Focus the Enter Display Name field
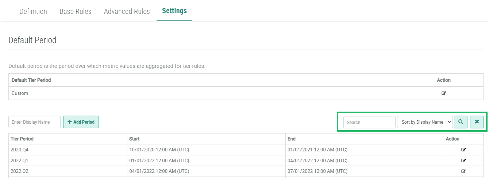 click(34, 122)
